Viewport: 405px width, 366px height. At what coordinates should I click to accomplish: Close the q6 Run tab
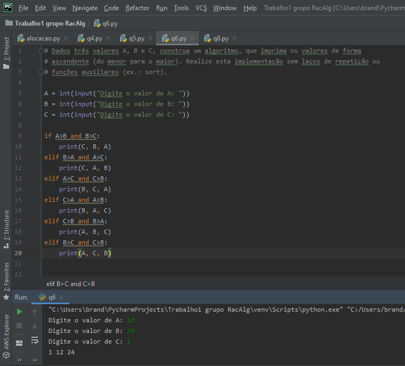61,297
